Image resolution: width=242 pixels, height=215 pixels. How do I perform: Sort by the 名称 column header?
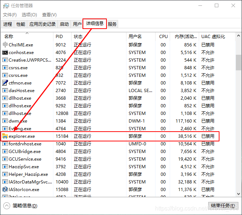[x=27, y=37]
